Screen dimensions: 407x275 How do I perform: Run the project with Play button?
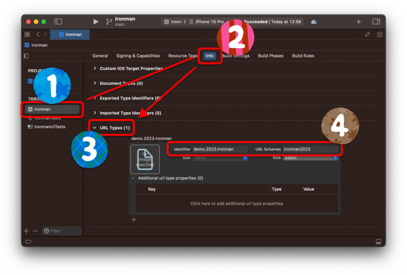tap(96, 21)
